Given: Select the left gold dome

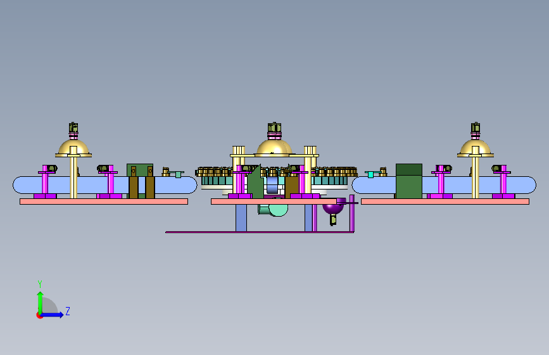Looking at the screenshot, I should 73,147.
